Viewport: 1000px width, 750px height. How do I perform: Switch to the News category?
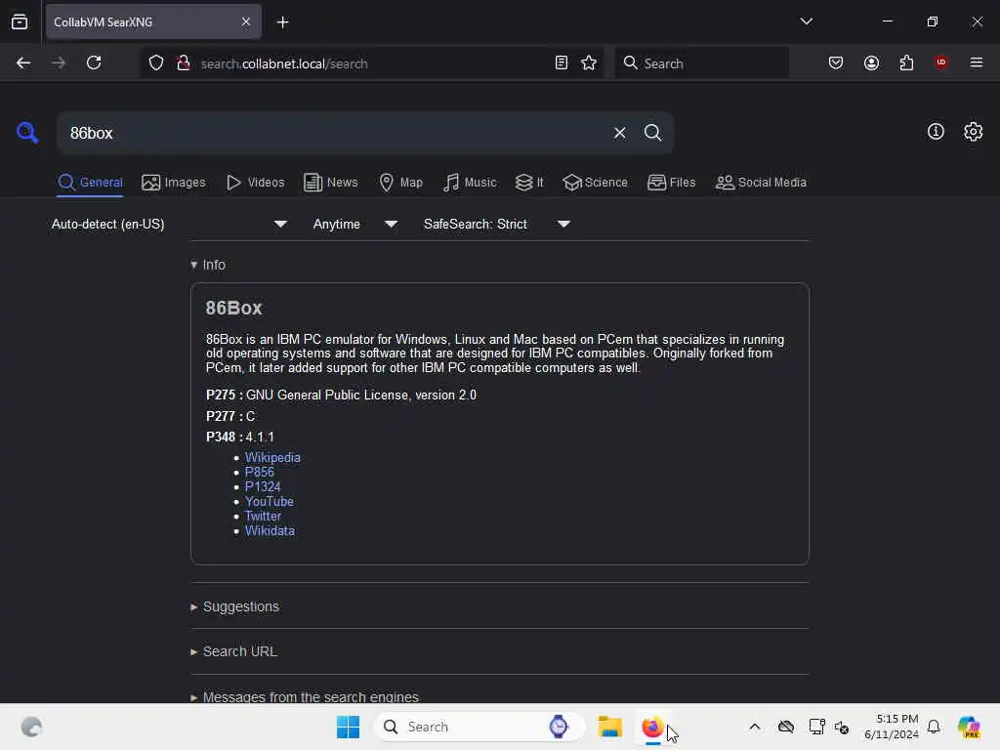pyautogui.click(x=331, y=183)
